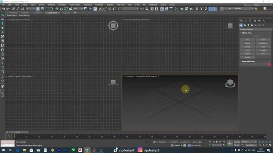Open the reference coordinate system dropdown

click(x=78, y=8)
